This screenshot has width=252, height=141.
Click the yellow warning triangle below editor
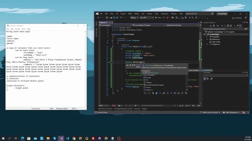tap(119, 105)
